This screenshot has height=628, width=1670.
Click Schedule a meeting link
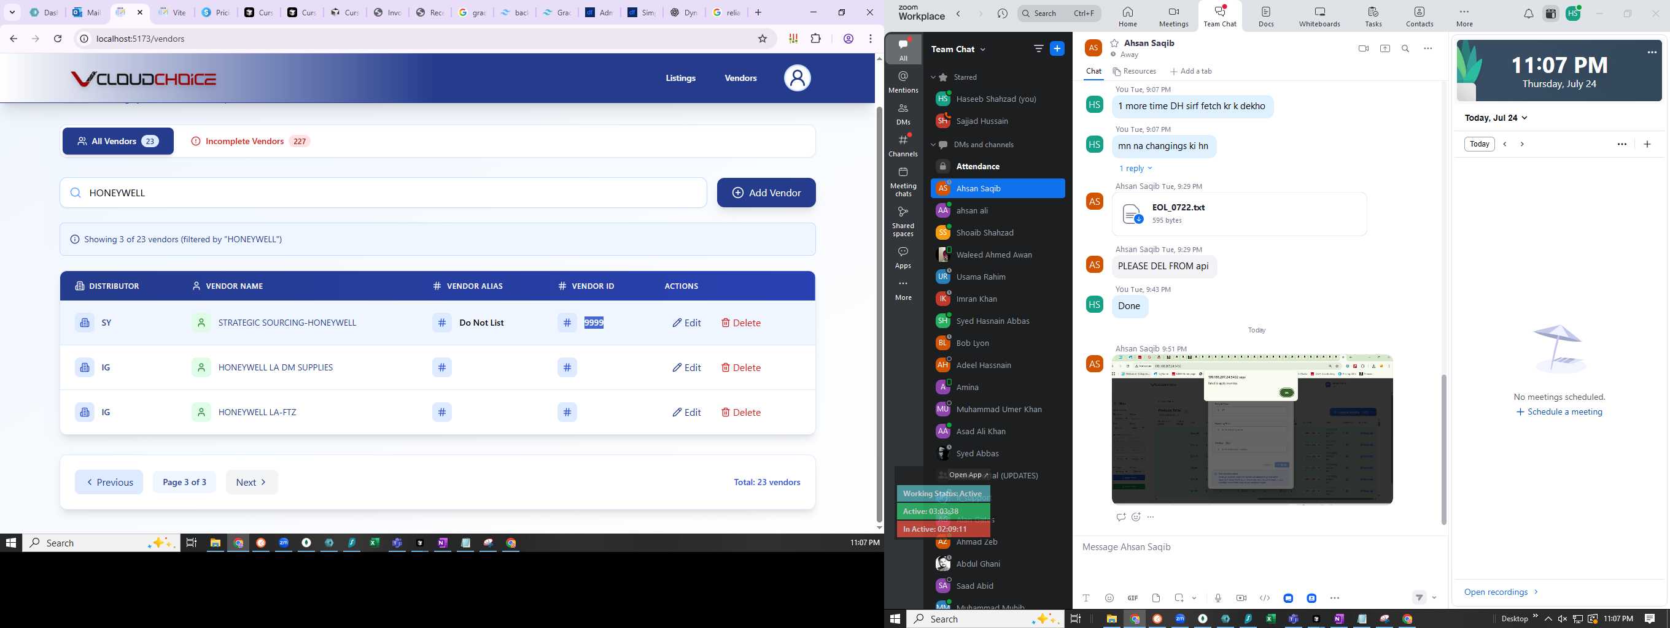coord(1559,412)
